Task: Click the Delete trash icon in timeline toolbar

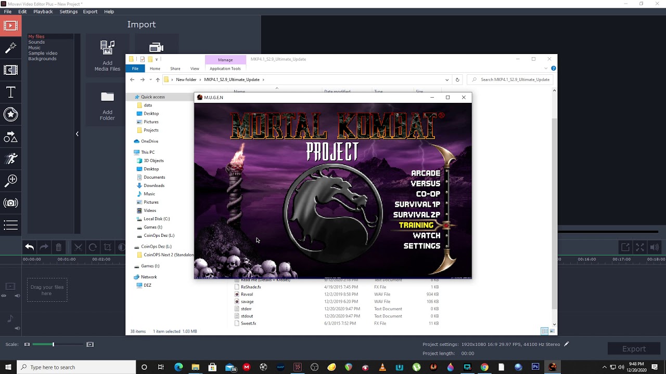Action: click(59, 247)
